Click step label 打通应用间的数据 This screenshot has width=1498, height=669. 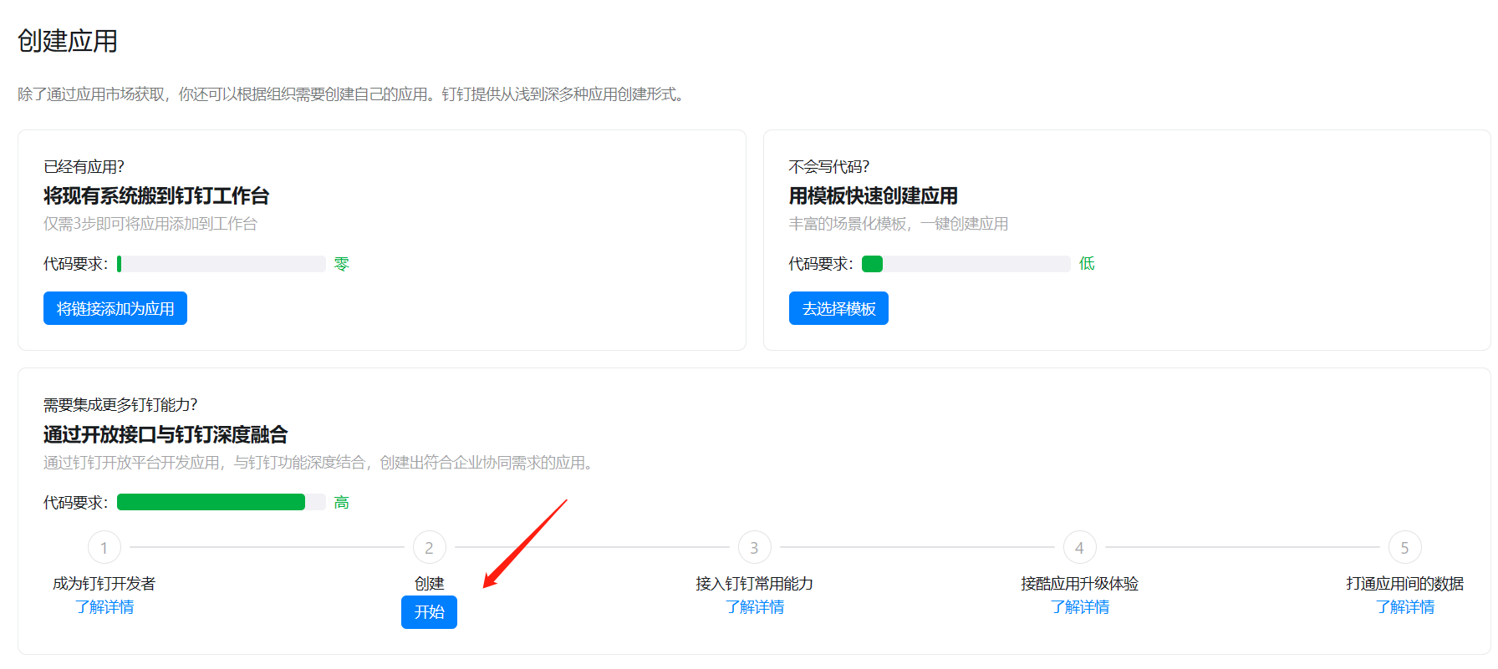(1405, 584)
